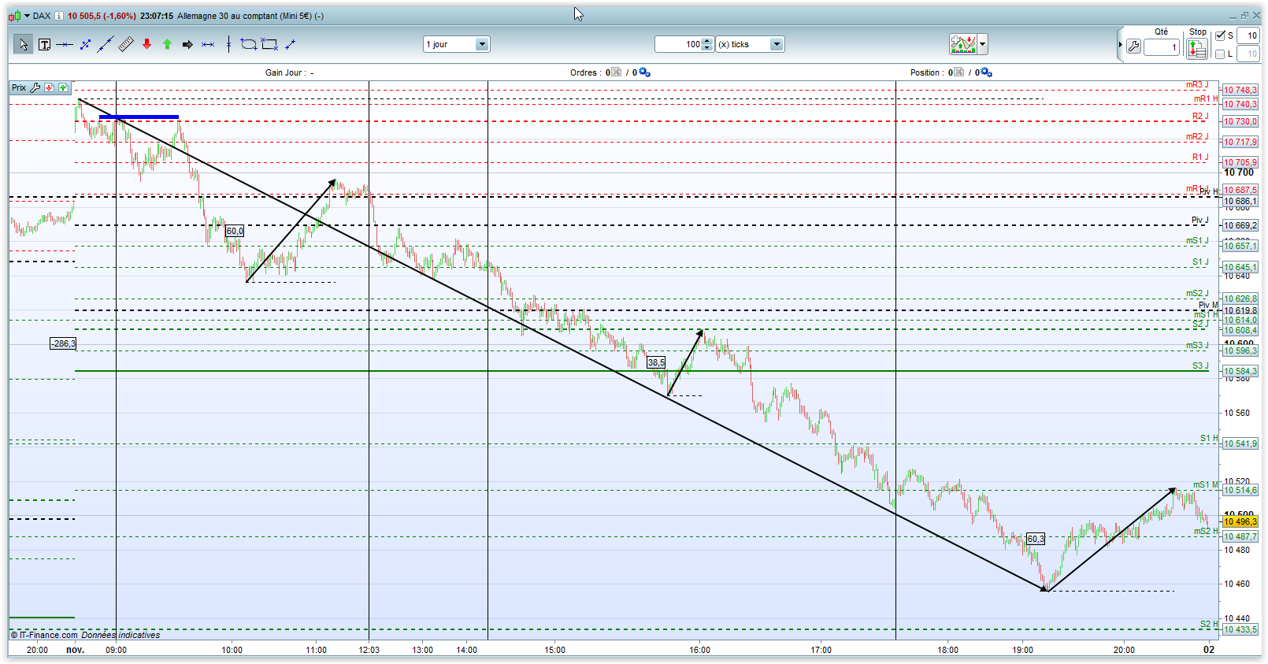Image resolution: width=1268 pixels, height=664 pixels.
Task: Click the red down arrow in Prix panel
Action: tap(50, 87)
